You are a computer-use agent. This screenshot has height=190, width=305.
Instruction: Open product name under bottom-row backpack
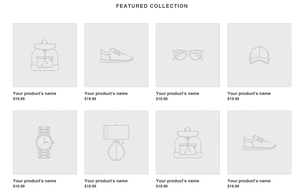[178, 181]
